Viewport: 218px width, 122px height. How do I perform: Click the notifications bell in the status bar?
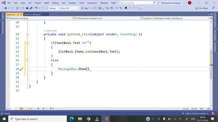pos(213,114)
